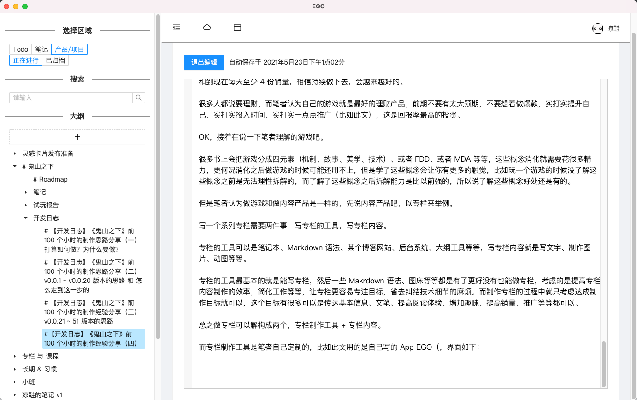Open the cloud sync icon

click(x=207, y=28)
